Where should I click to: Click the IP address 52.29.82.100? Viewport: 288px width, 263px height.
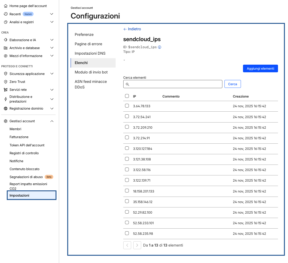click(143, 212)
